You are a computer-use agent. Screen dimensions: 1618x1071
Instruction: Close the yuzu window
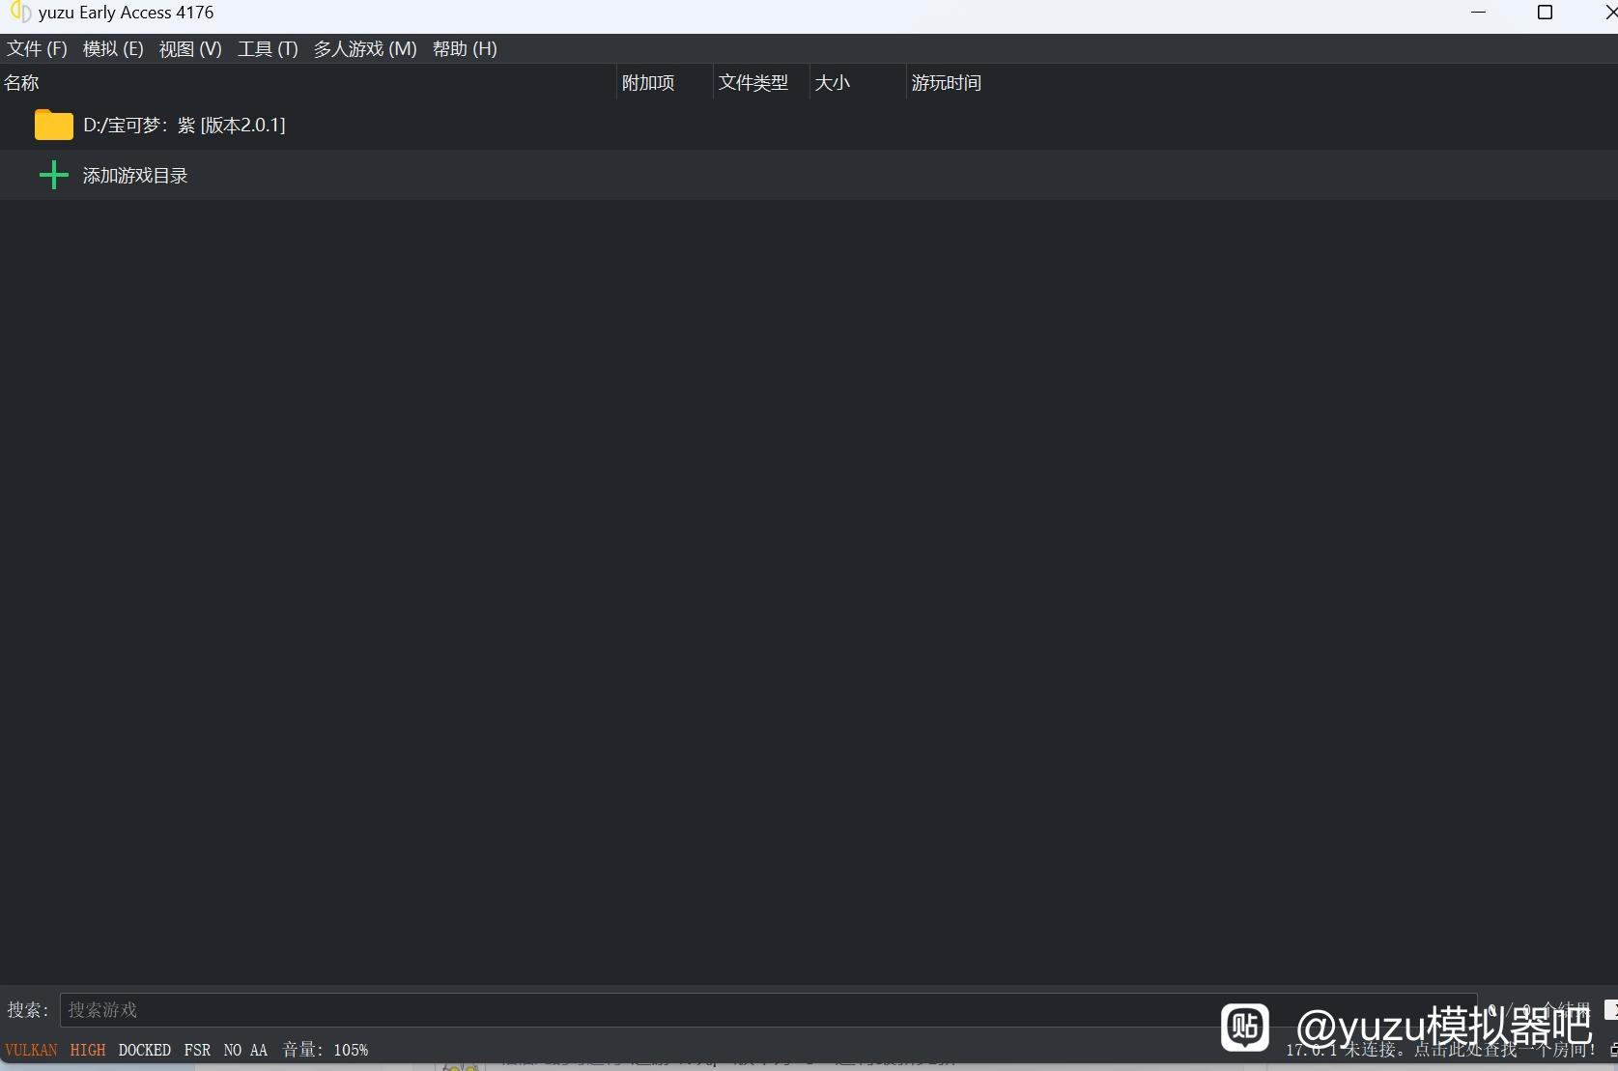click(x=1610, y=13)
